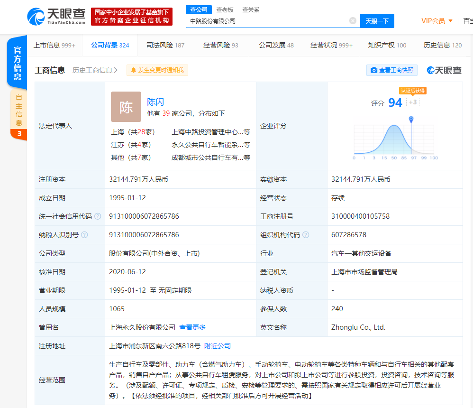473x408 pixels.
Task: Click the 发生变更时通知我 button
Action: tap(157, 70)
